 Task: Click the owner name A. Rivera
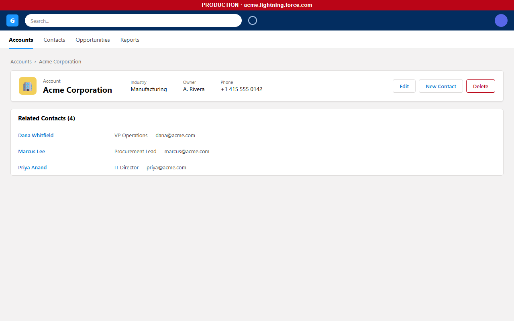[x=194, y=89]
